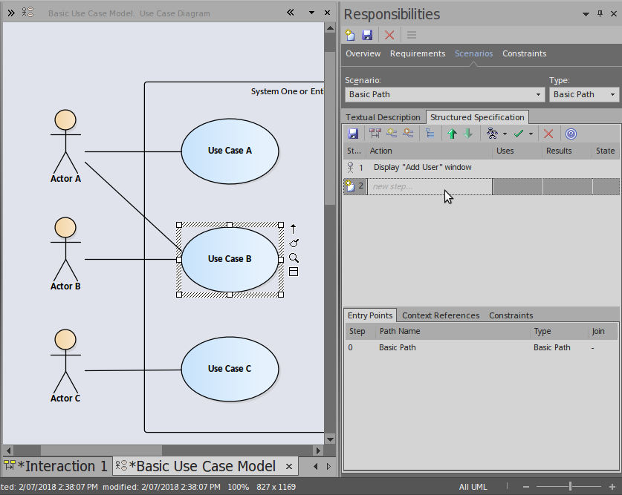Image resolution: width=622 pixels, height=495 pixels.
Task: Open the Type dropdown
Action: click(x=612, y=94)
